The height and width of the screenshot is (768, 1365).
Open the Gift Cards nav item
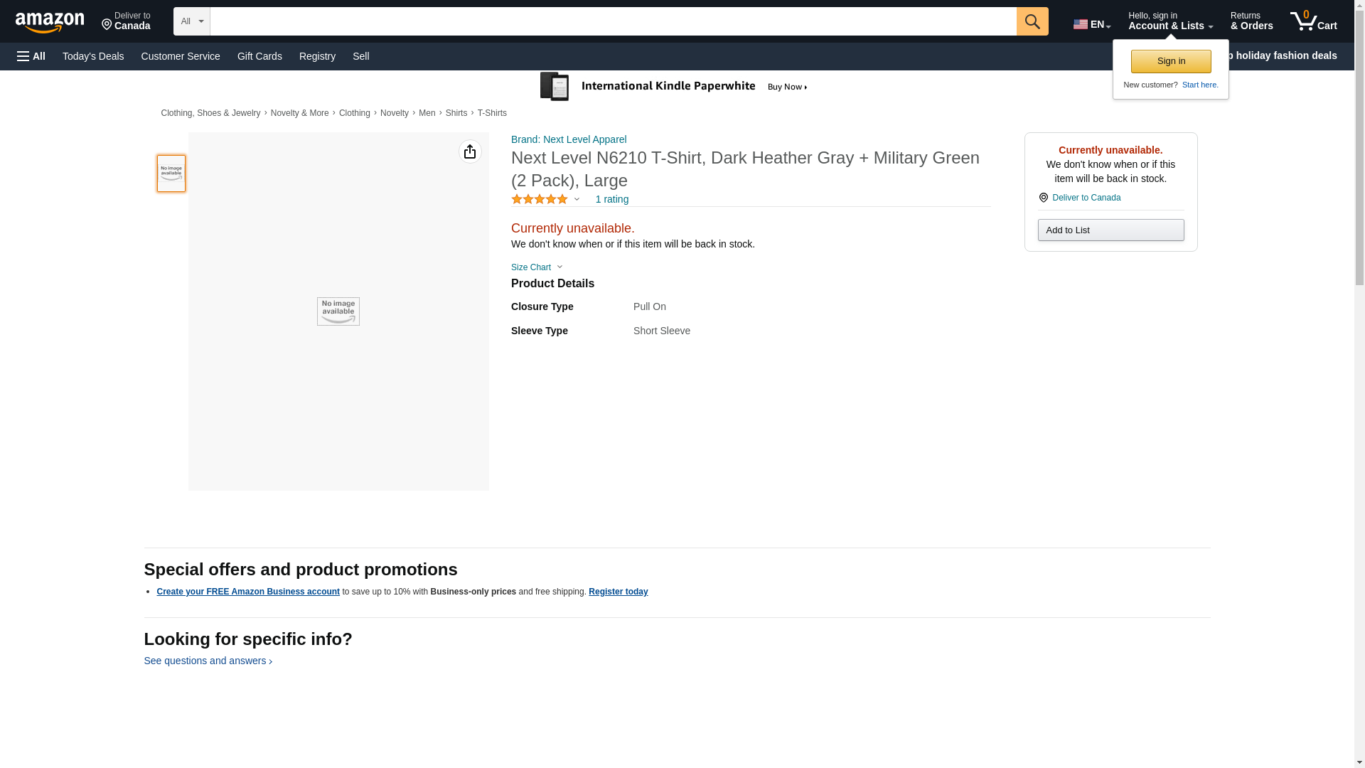click(259, 56)
